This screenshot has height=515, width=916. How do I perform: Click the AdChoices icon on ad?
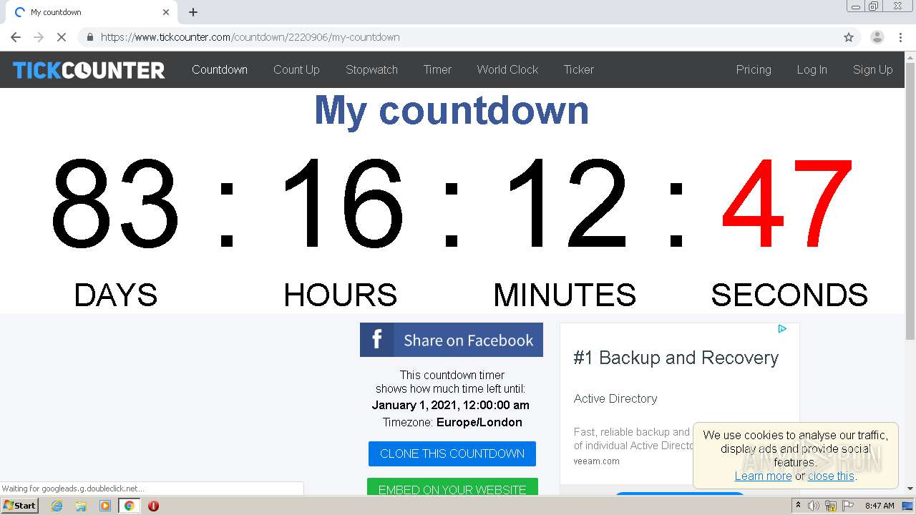click(x=782, y=329)
